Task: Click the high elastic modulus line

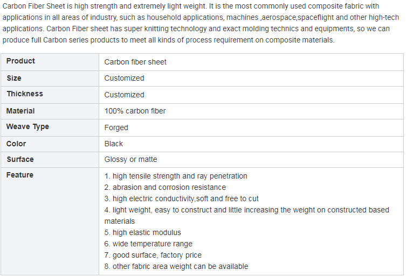Action: point(142,232)
